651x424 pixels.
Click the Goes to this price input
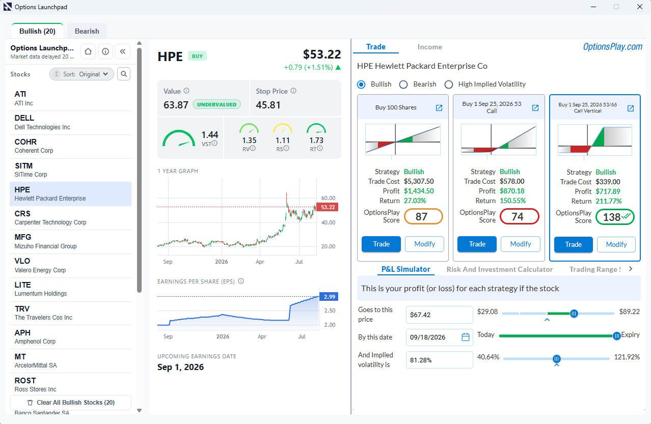(440, 315)
